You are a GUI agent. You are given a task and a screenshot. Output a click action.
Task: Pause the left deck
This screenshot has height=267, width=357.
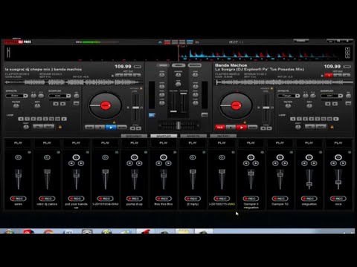point(100,128)
